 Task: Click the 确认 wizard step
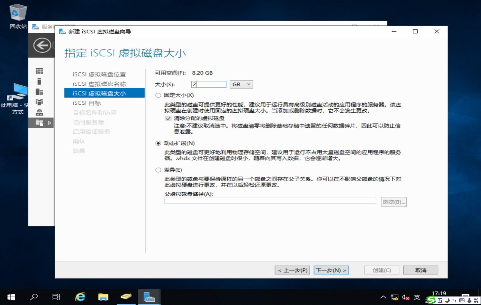tap(79, 141)
